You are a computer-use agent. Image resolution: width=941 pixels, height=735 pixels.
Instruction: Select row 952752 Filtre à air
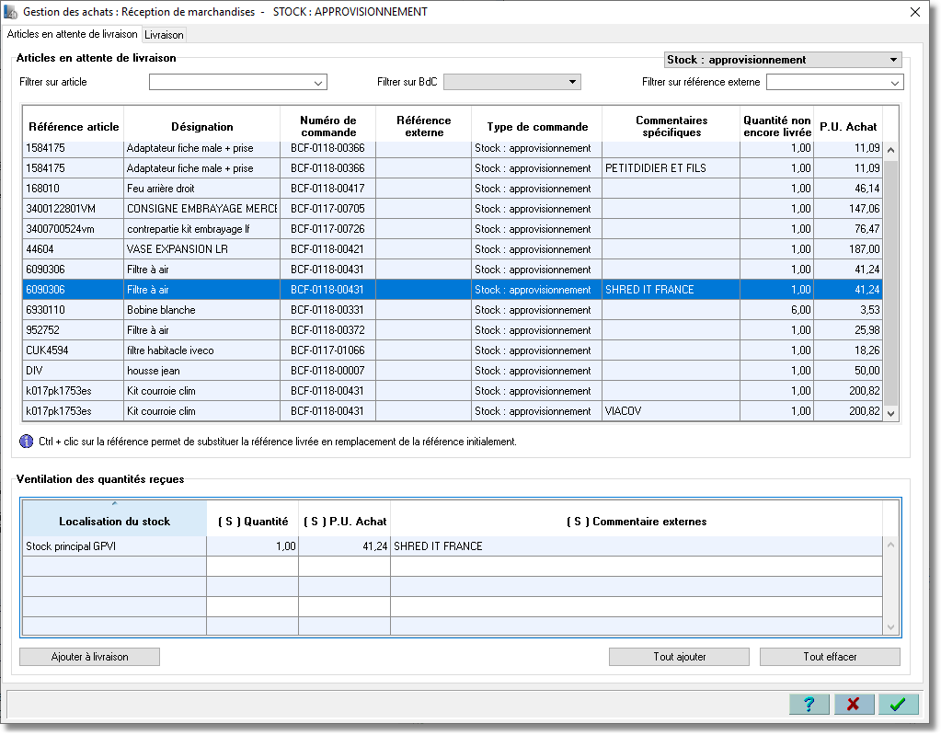click(x=453, y=330)
